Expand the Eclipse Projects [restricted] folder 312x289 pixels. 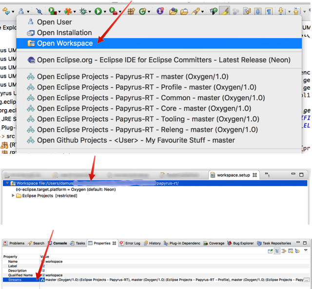13,195
